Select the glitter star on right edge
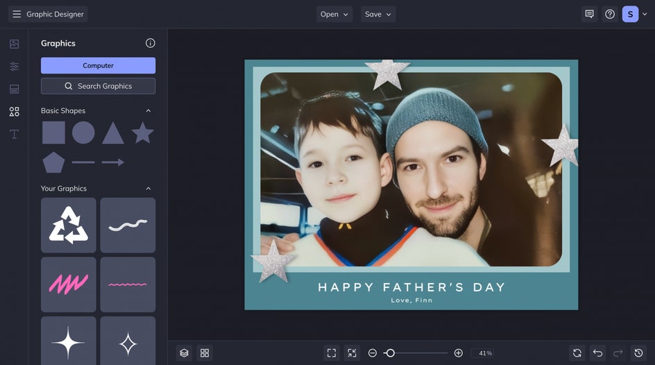The height and width of the screenshot is (365, 655). [561, 146]
